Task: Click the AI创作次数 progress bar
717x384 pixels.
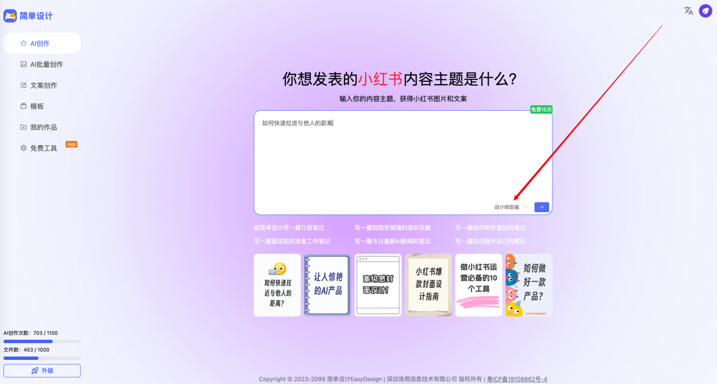Action: click(x=42, y=341)
